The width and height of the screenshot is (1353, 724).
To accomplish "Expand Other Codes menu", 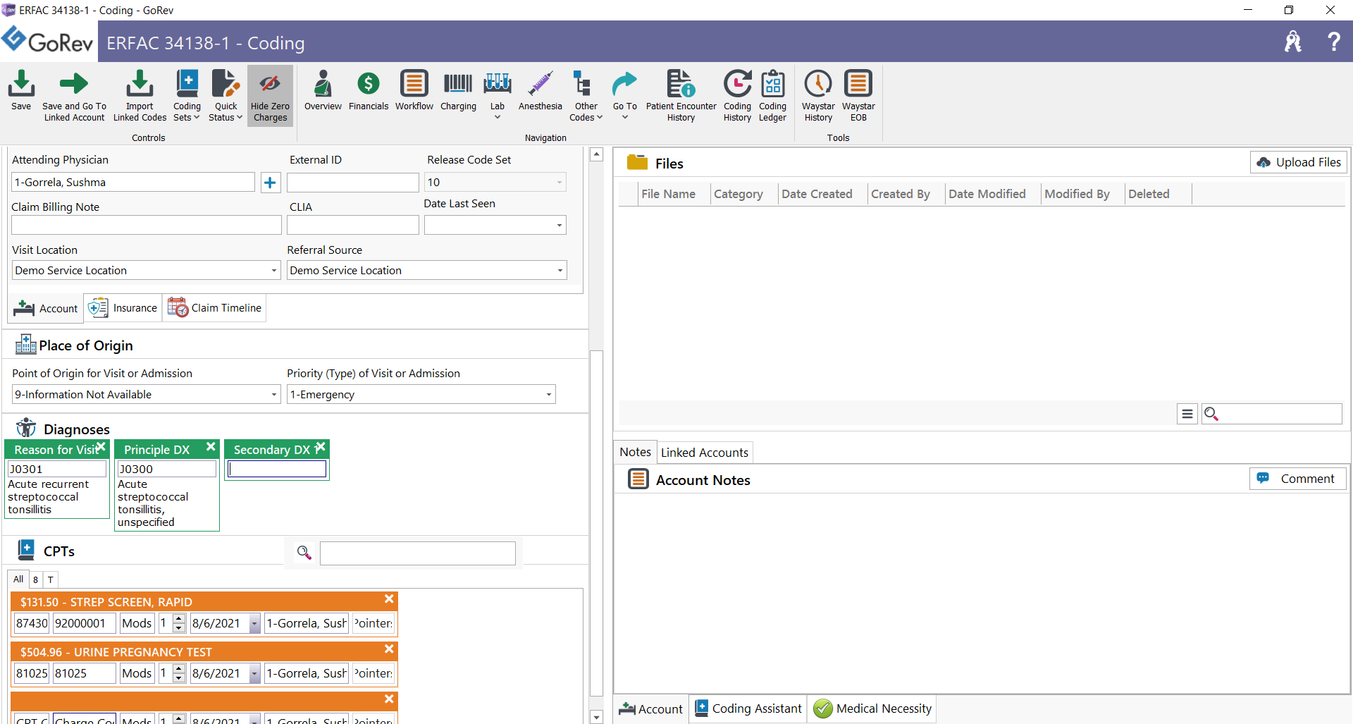I will [x=586, y=95].
